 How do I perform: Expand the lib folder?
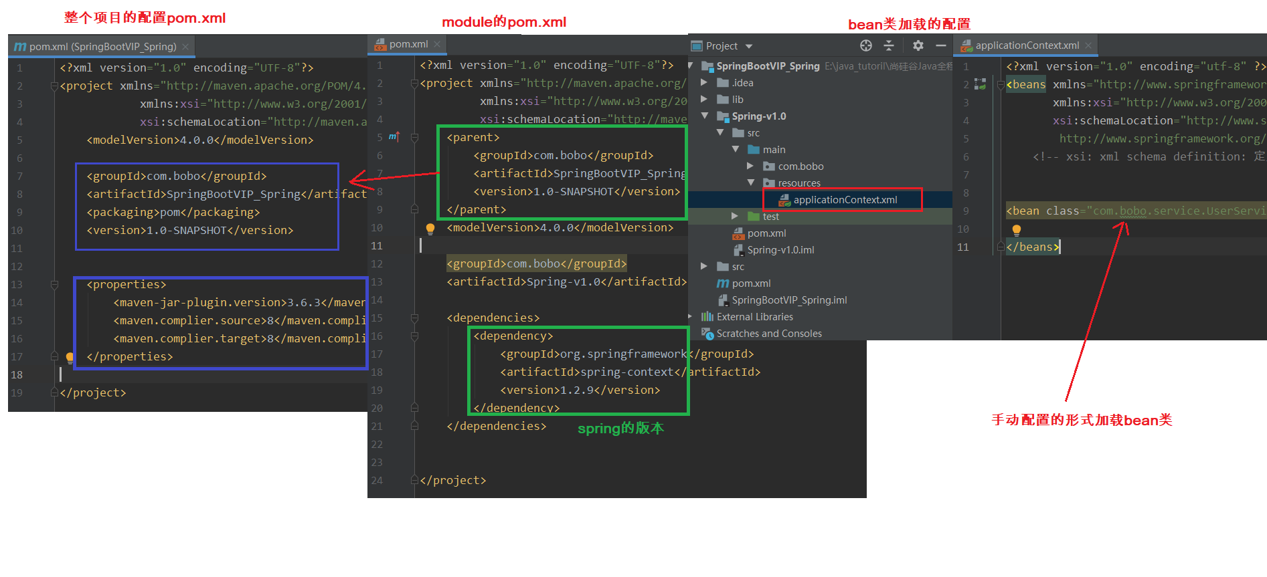click(x=704, y=99)
